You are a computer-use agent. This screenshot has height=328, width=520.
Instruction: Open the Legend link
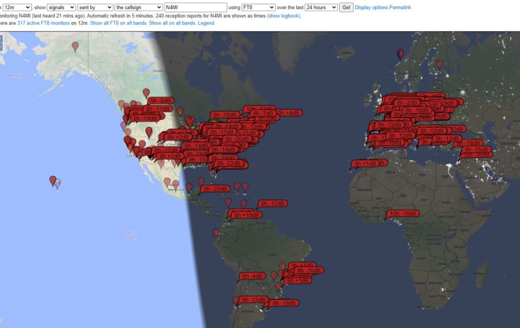pos(206,23)
